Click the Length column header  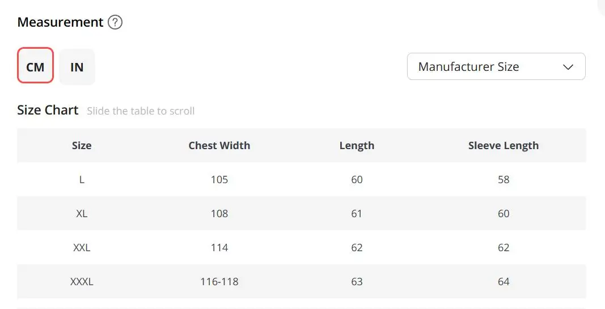(x=357, y=146)
